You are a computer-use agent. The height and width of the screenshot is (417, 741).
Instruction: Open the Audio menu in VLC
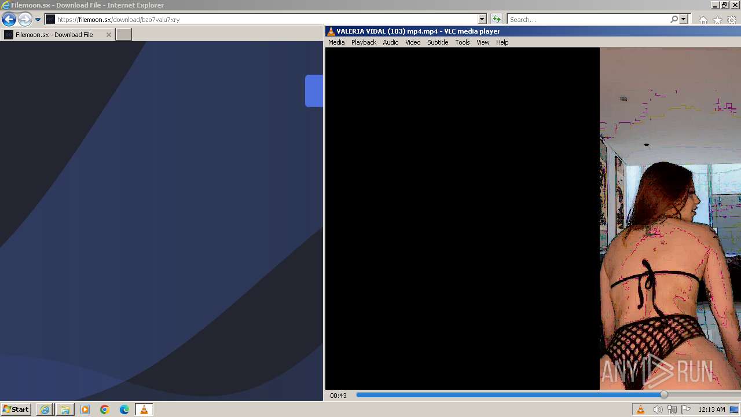(391, 42)
